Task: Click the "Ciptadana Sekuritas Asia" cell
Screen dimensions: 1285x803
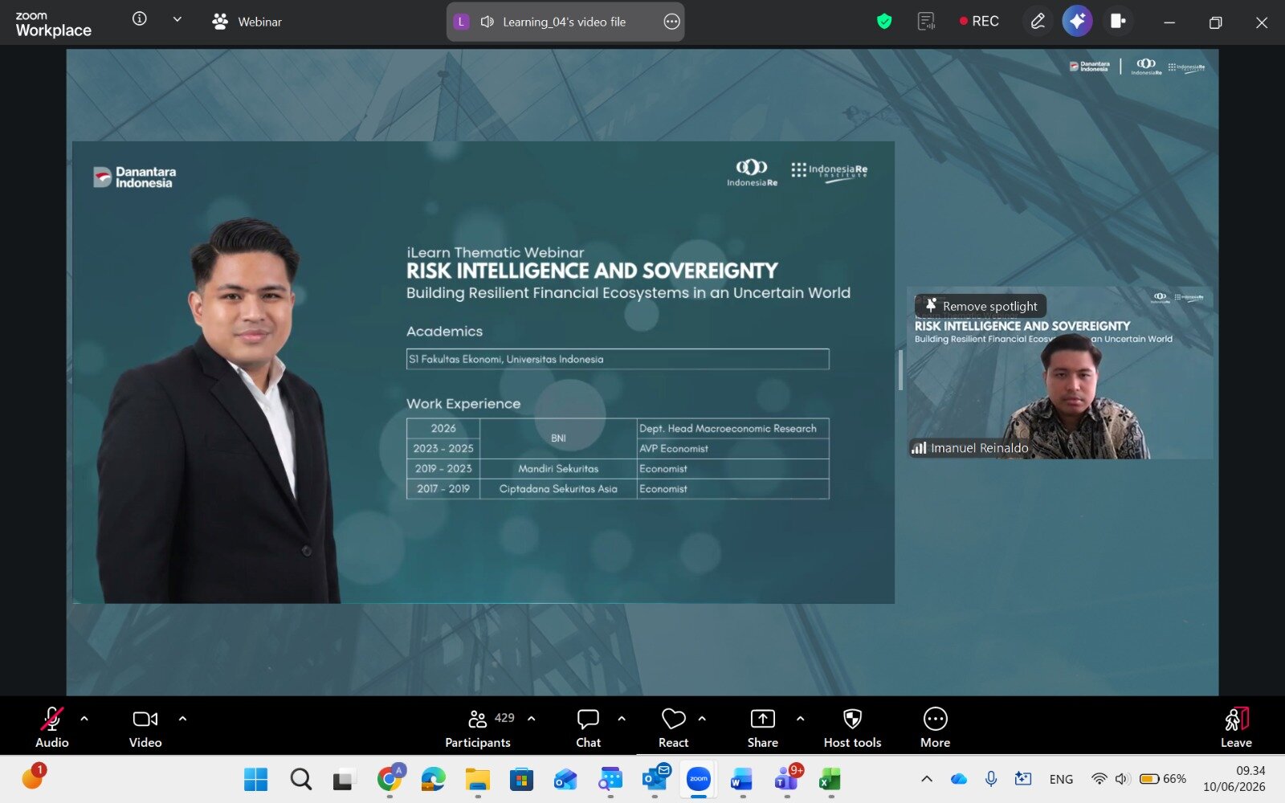Action: 558,489
